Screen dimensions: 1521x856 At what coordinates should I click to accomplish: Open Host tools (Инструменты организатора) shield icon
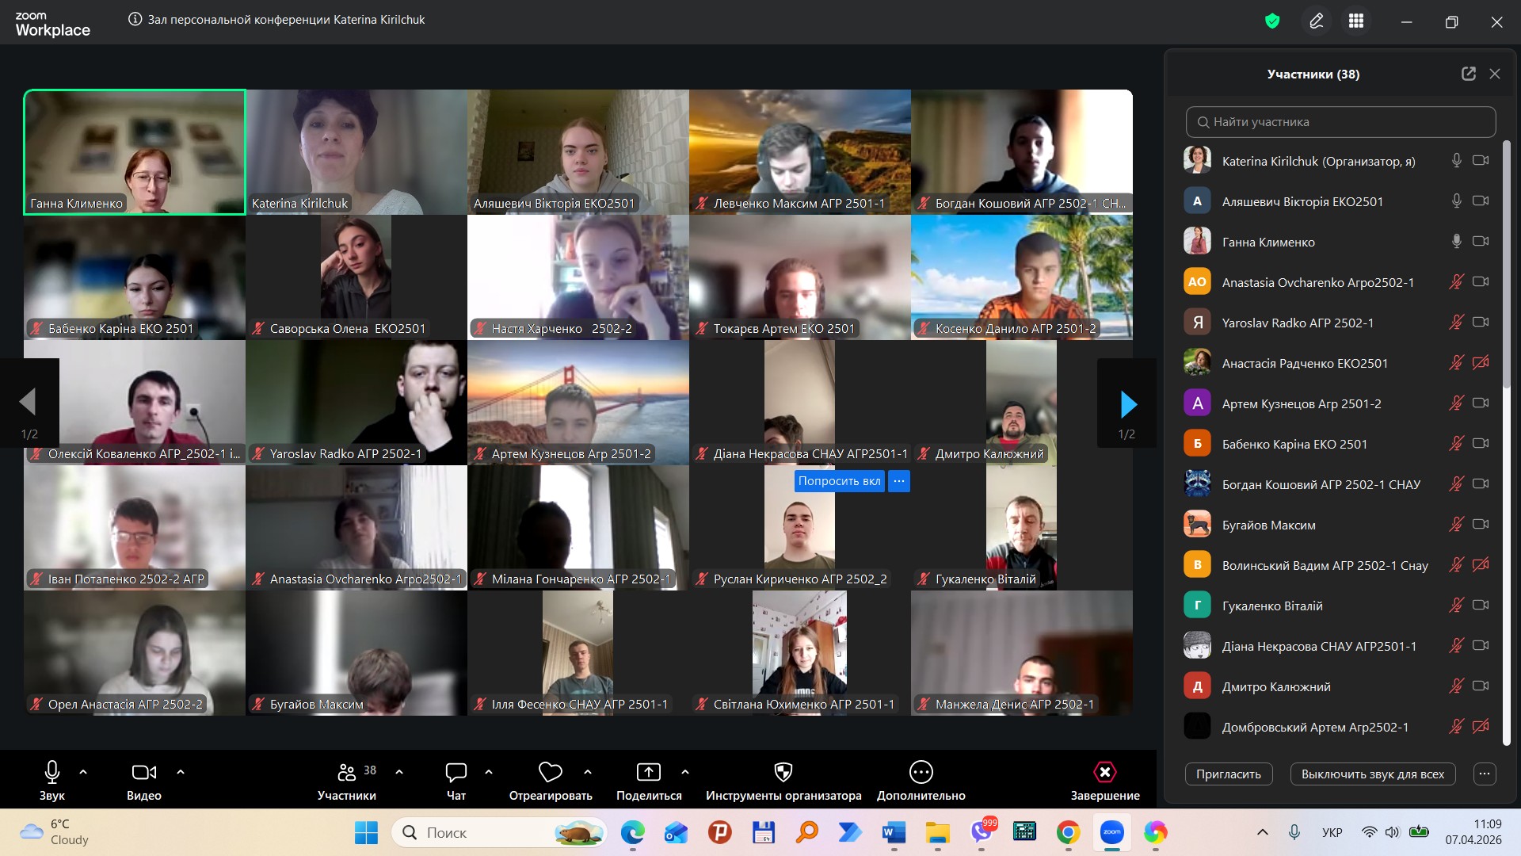(x=783, y=772)
